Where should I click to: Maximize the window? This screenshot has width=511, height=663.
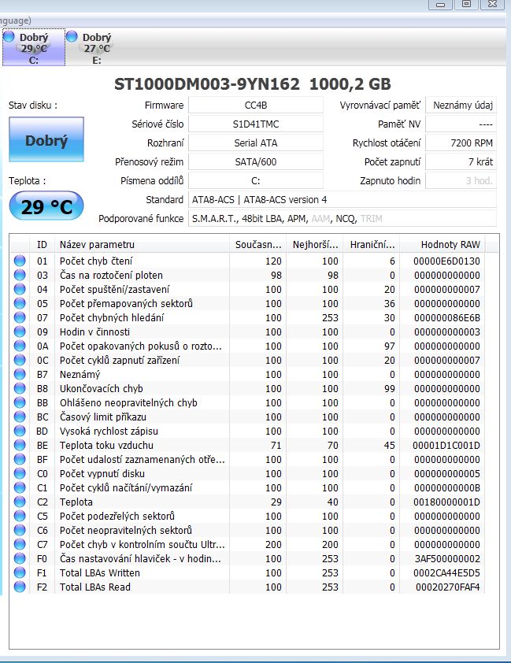pyautogui.click(x=466, y=4)
